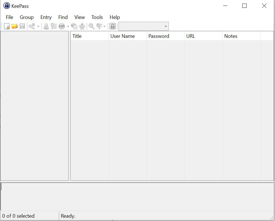Expand the Open URL dropdown arrow
Viewport: 275px width, 221px height.
coord(68,26)
